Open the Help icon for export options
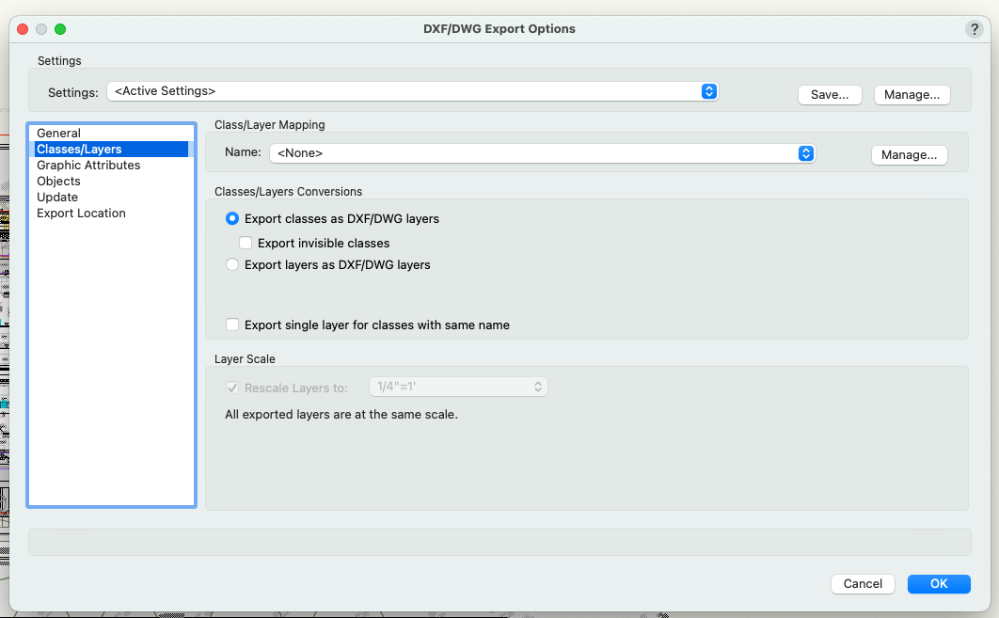 click(974, 29)
